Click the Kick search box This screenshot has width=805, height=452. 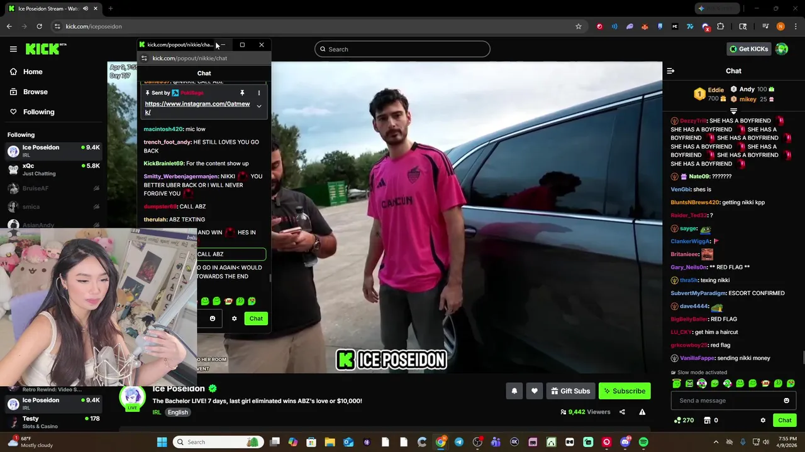402,49
